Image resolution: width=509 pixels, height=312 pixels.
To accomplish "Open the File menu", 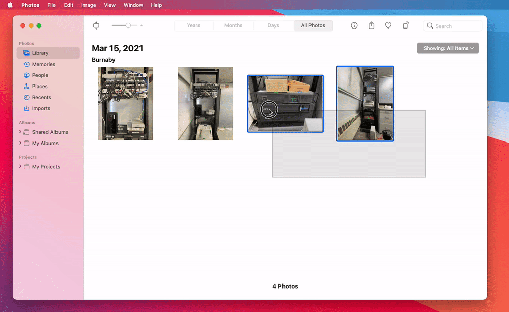I will [51, 5].
